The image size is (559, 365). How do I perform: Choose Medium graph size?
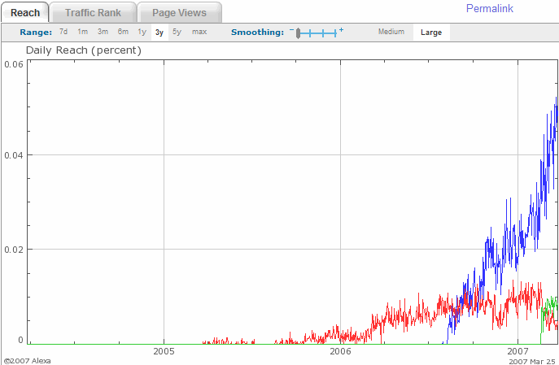coord(391,32)
